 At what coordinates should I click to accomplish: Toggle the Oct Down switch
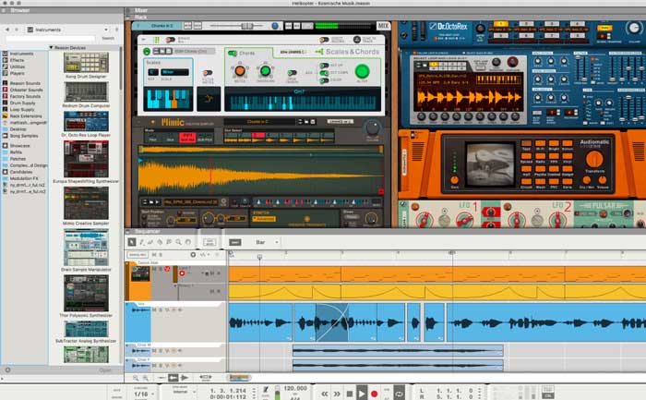click(x=324, y=73)
